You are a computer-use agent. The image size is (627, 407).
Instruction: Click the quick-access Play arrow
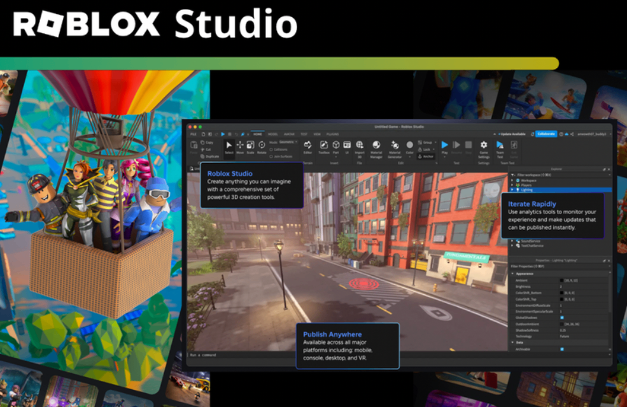click(x=223, y=134)
